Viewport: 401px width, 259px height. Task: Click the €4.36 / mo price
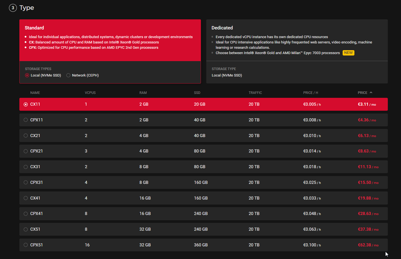(367, 120)
